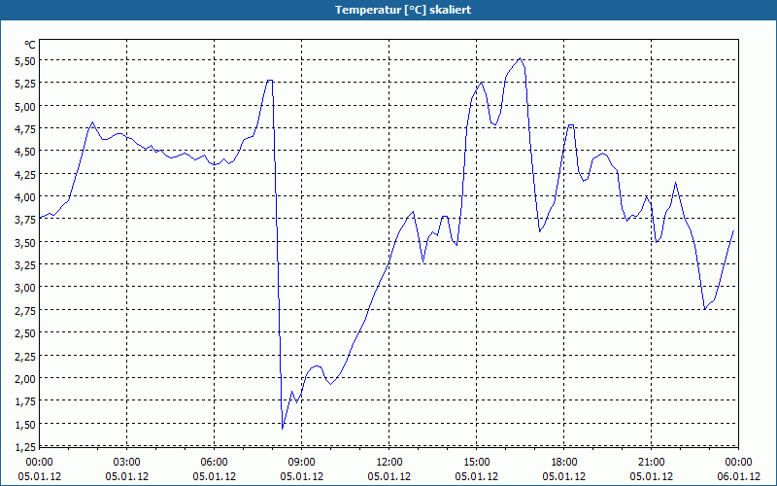Click the 3,50 y-axis value
The width and height of the screenshot is (777, 486).
(25, 242)
